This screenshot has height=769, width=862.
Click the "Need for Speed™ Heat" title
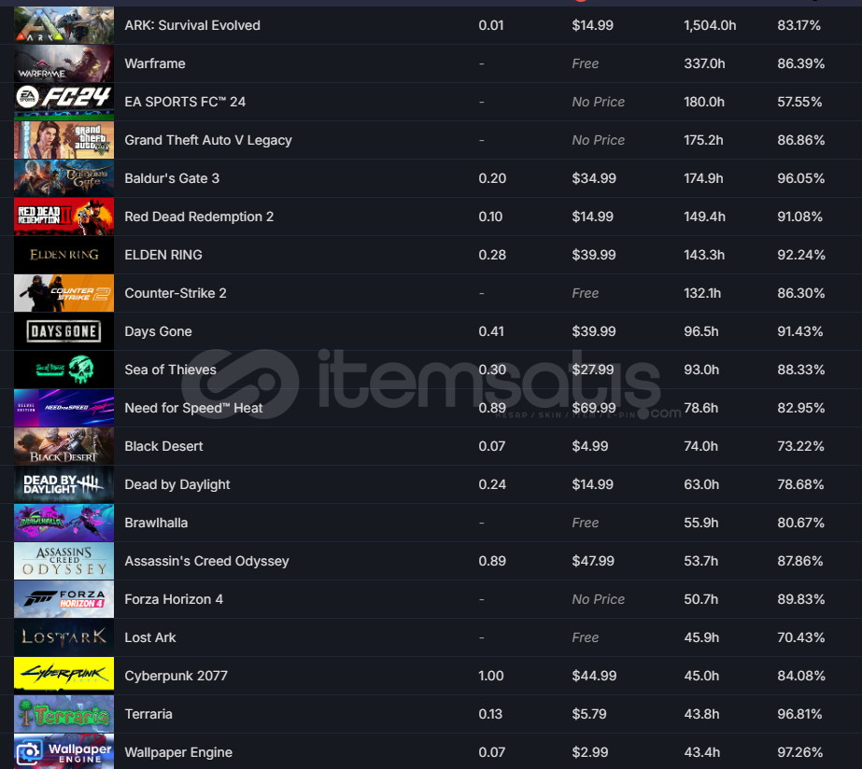[193, 408]
